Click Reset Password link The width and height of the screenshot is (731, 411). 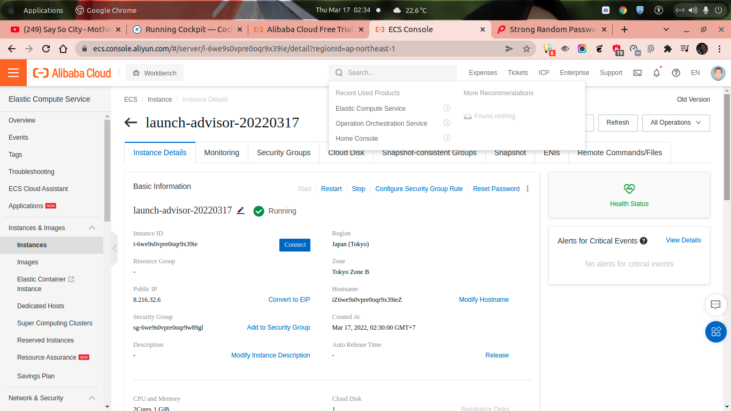(x=496, y=189)
